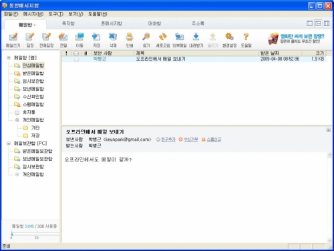The height and width of the screenshot is (251, 334).
Task: Switch to the 대화함 tab
Action: (154, 23)
